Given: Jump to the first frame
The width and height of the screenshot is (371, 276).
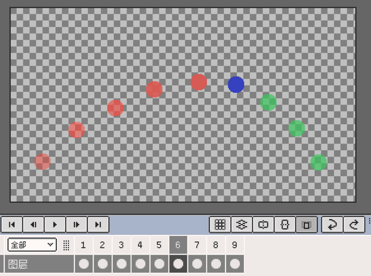Looking at the screenshot, I should point(12,224).
